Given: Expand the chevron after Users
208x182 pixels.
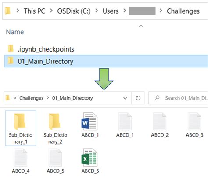Looking at the screenshot, I should pyautogui.click(x=125, y=11).
